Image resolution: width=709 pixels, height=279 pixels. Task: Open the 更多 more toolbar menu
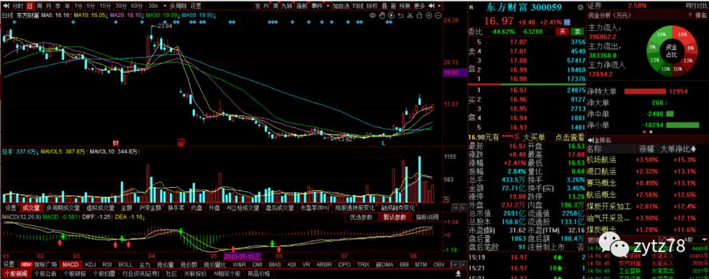tap(419, 6)
